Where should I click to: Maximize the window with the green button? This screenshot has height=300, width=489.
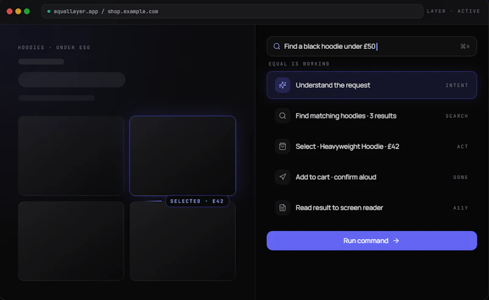point(27,12)
